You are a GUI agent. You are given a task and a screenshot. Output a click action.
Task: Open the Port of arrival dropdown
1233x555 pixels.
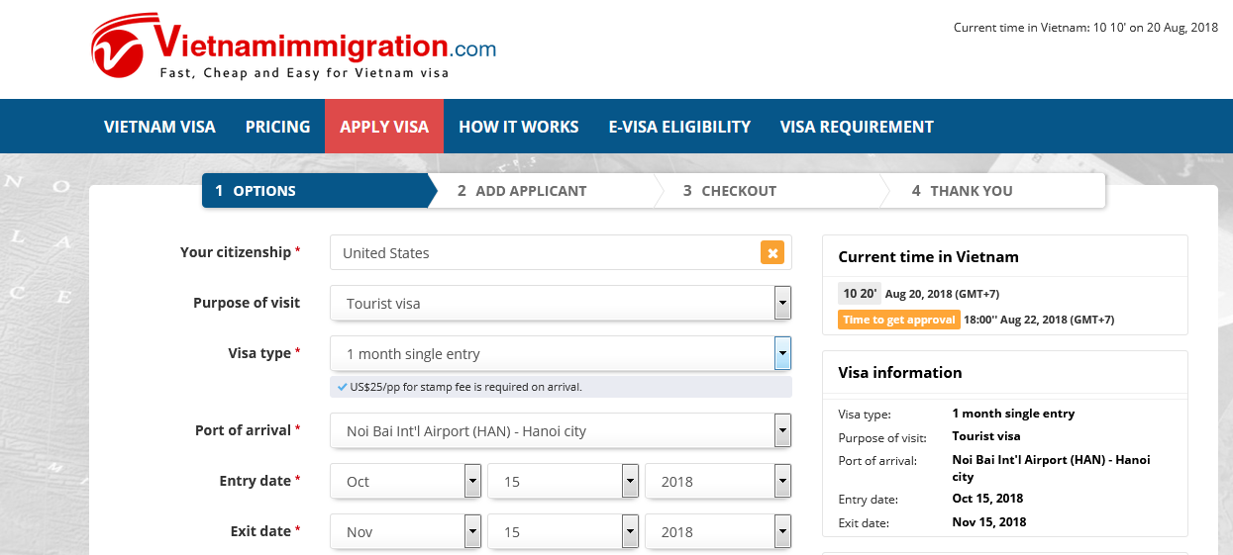pos(561,431)
